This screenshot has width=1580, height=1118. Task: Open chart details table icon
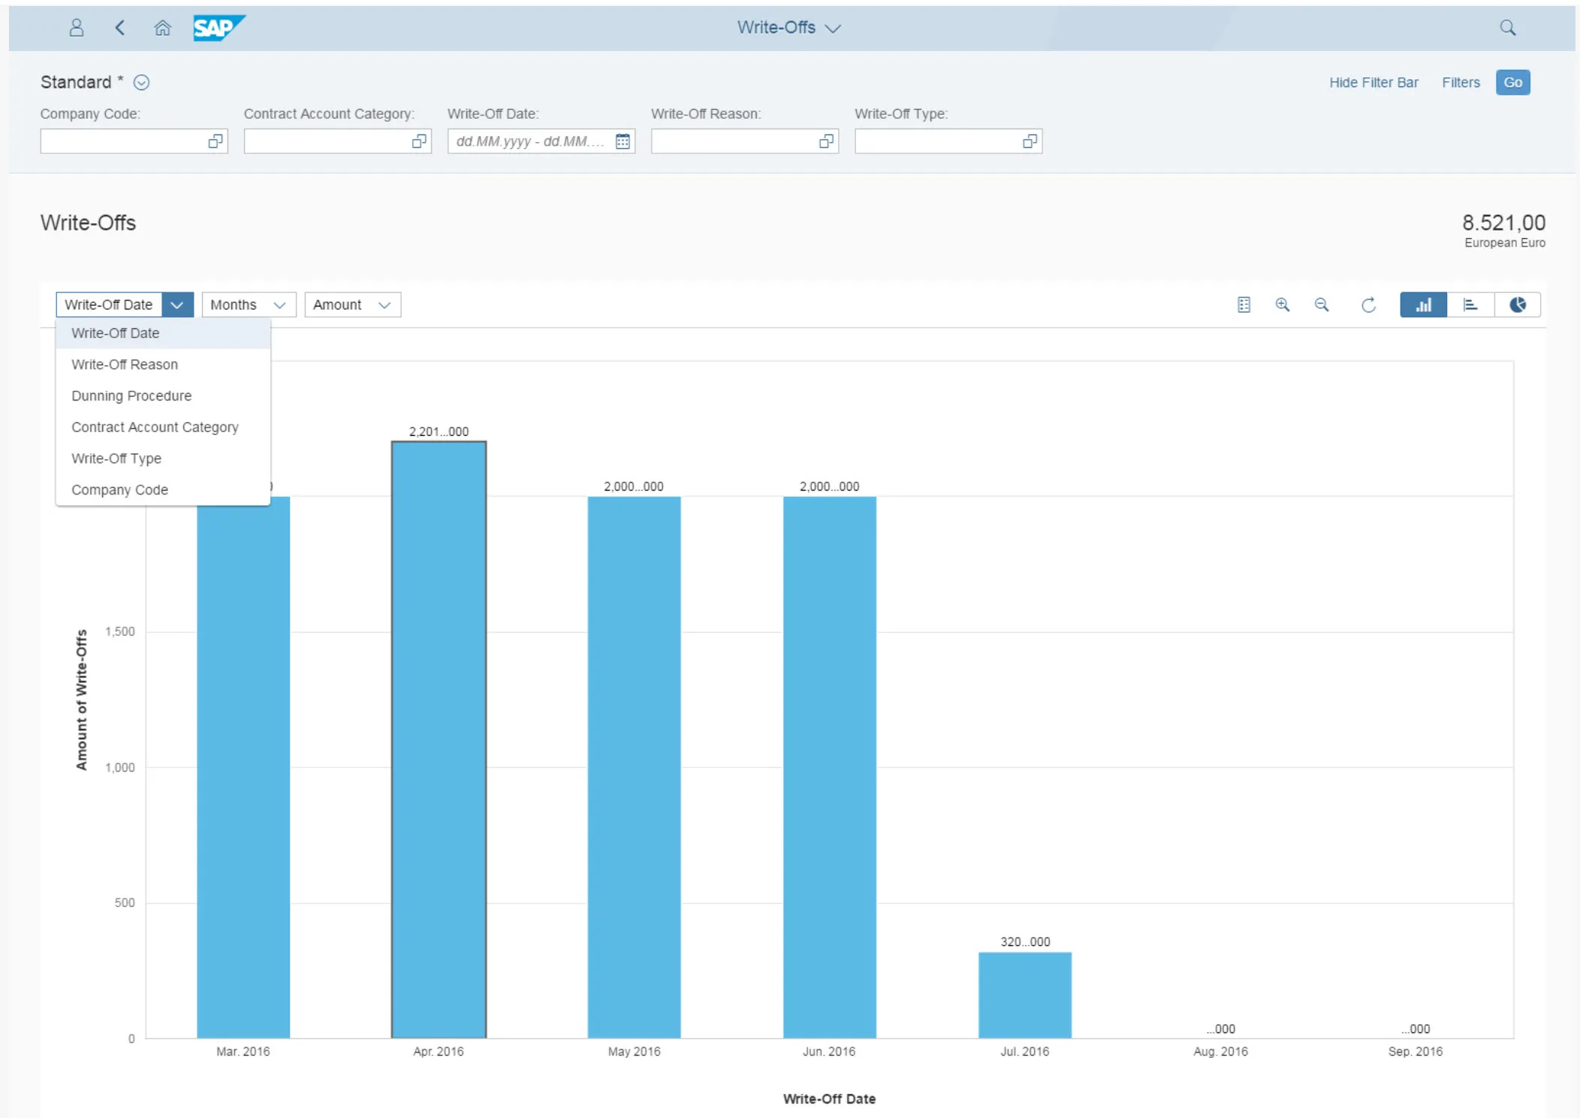click(x=1244, y=304)
